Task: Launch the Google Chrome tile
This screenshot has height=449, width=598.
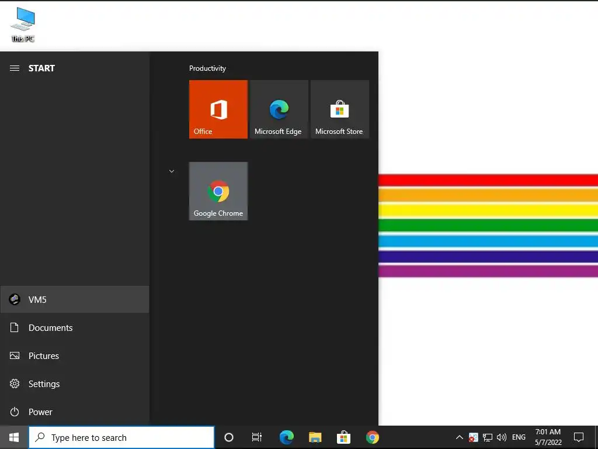Action: click(218, 191)
